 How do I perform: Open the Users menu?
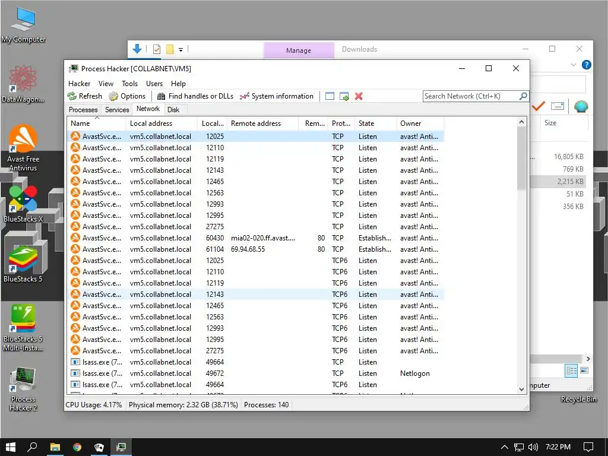pyautogui.click(x=154, y=84)
